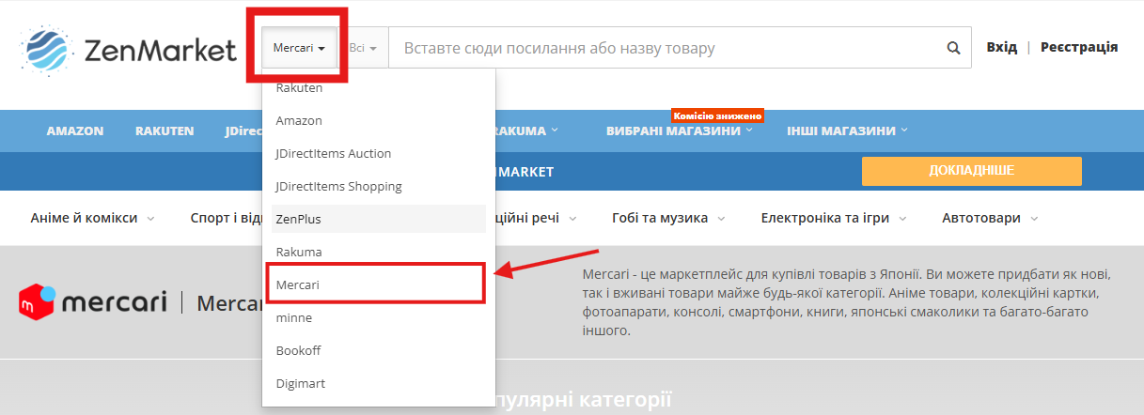Select Rakuten from the dropdown list
The width and height of the screenshot is (1144, 415).
[x=378, y=88]
